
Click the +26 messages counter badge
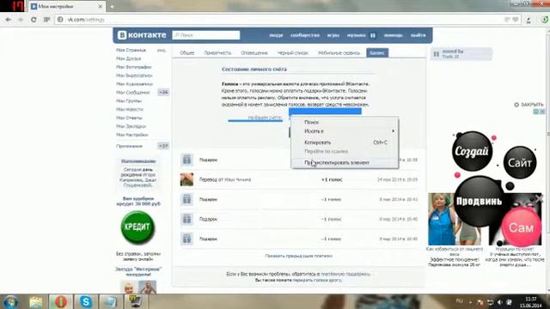coord(163,93)
